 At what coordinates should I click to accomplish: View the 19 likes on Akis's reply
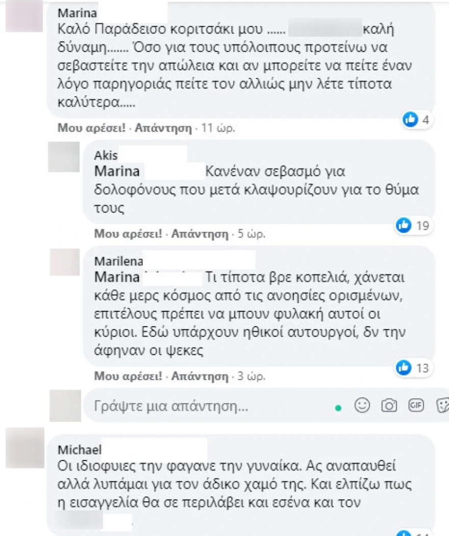click(x=413, y=226)
